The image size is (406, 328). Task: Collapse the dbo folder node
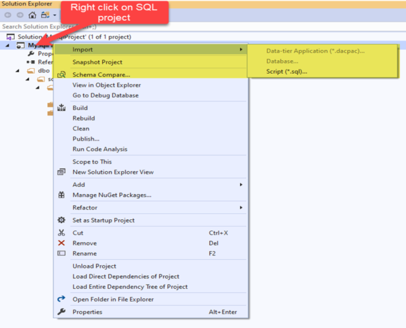click(18, 71)
